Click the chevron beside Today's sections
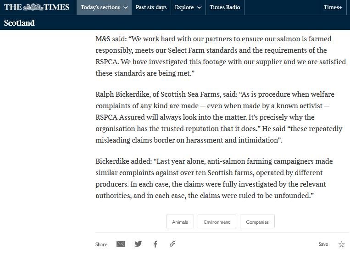Image resolution: width=350 pixels, height=254 pixels. tap(126, 8)
